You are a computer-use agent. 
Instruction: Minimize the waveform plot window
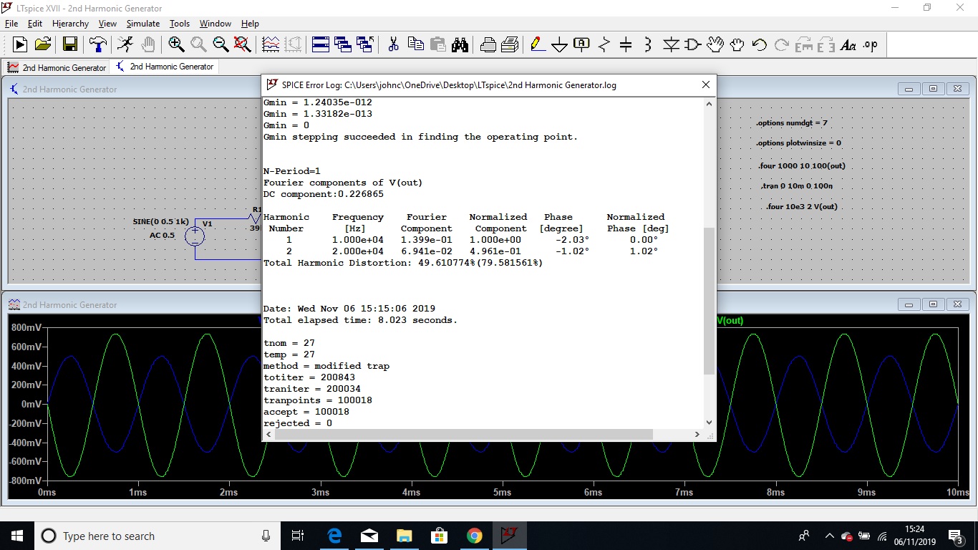coord(909,304)
